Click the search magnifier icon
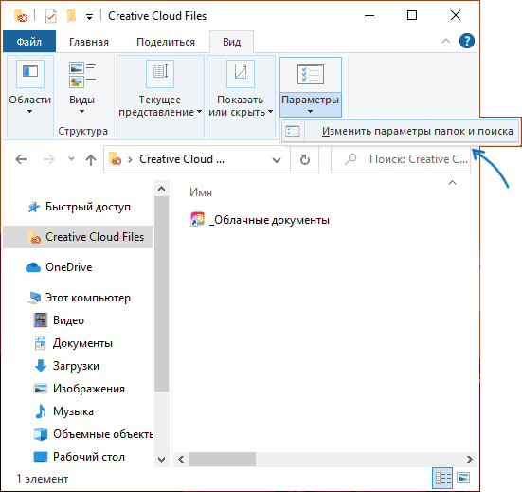The width and height of the screenshot is (522, 492). pyautogui.click(x=351, y=159)
